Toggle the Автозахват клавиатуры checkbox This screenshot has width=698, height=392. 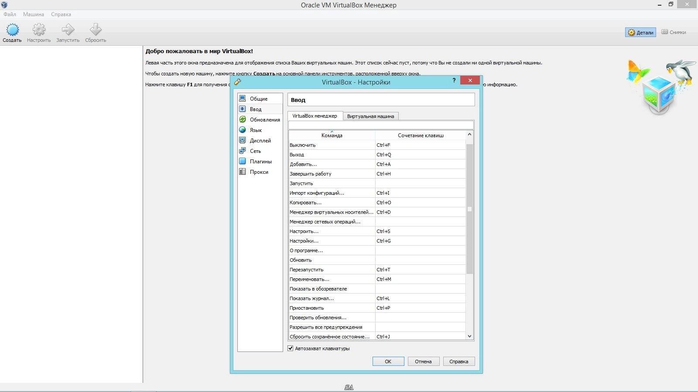(291, 348)
